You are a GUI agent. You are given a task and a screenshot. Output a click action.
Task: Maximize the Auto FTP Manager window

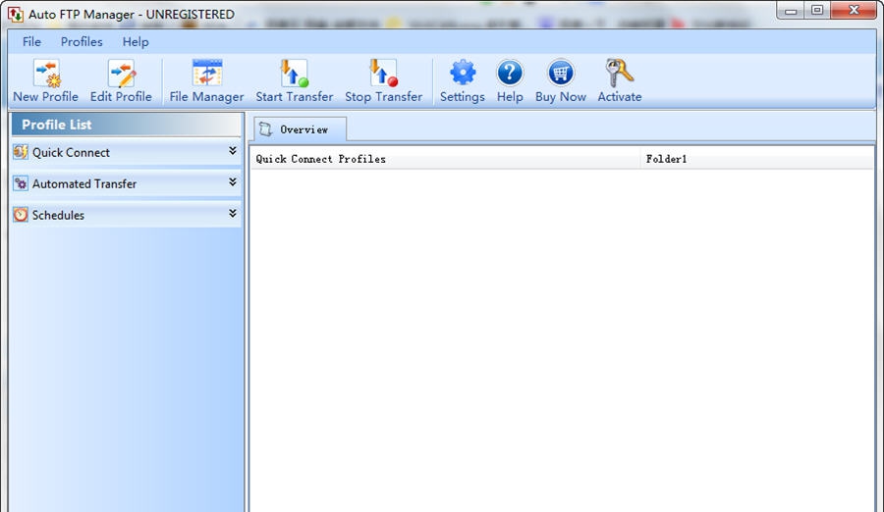click(817, 10)
